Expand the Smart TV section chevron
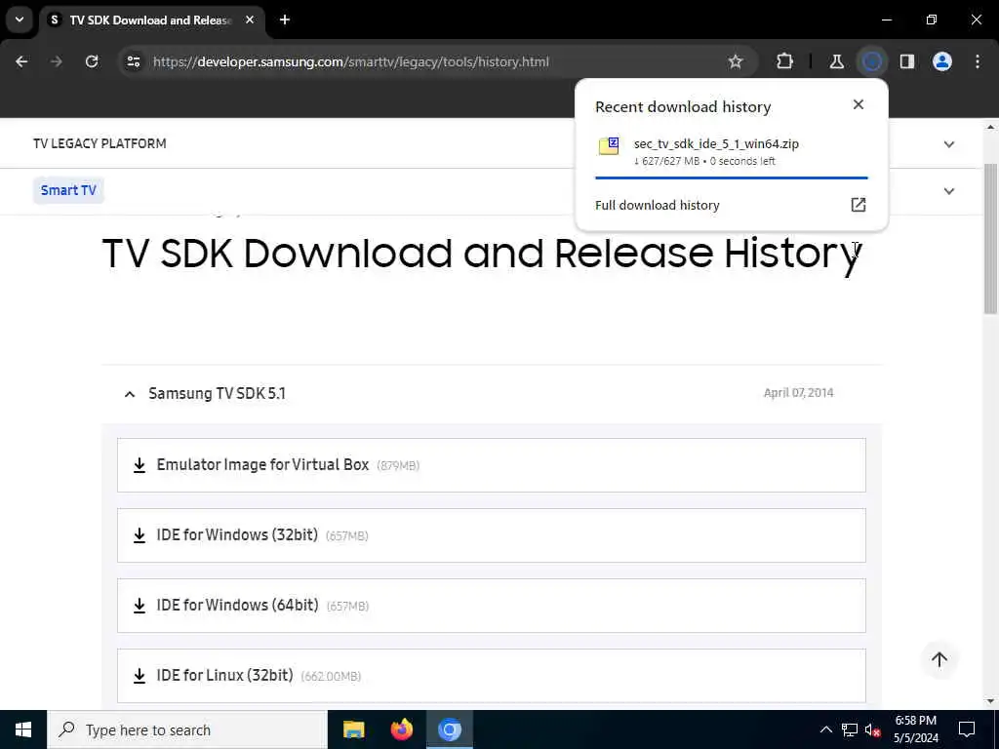This screenshot has width=999, height=749. [948, 191]
